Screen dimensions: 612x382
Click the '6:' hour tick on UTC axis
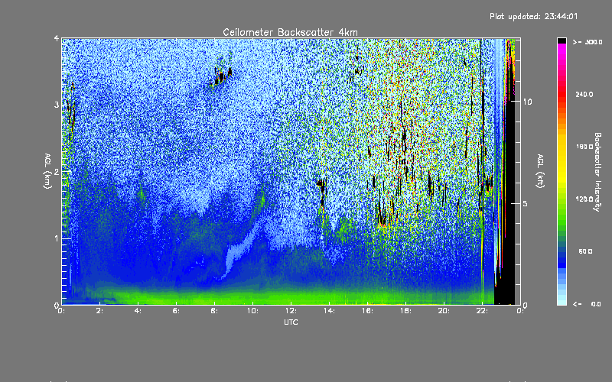point(177,311)
